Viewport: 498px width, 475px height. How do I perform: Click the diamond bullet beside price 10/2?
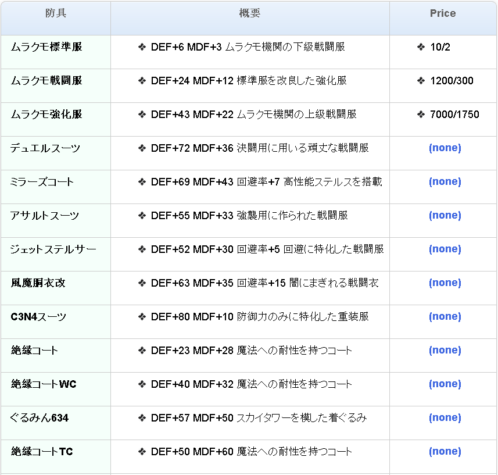coord(421,47)
